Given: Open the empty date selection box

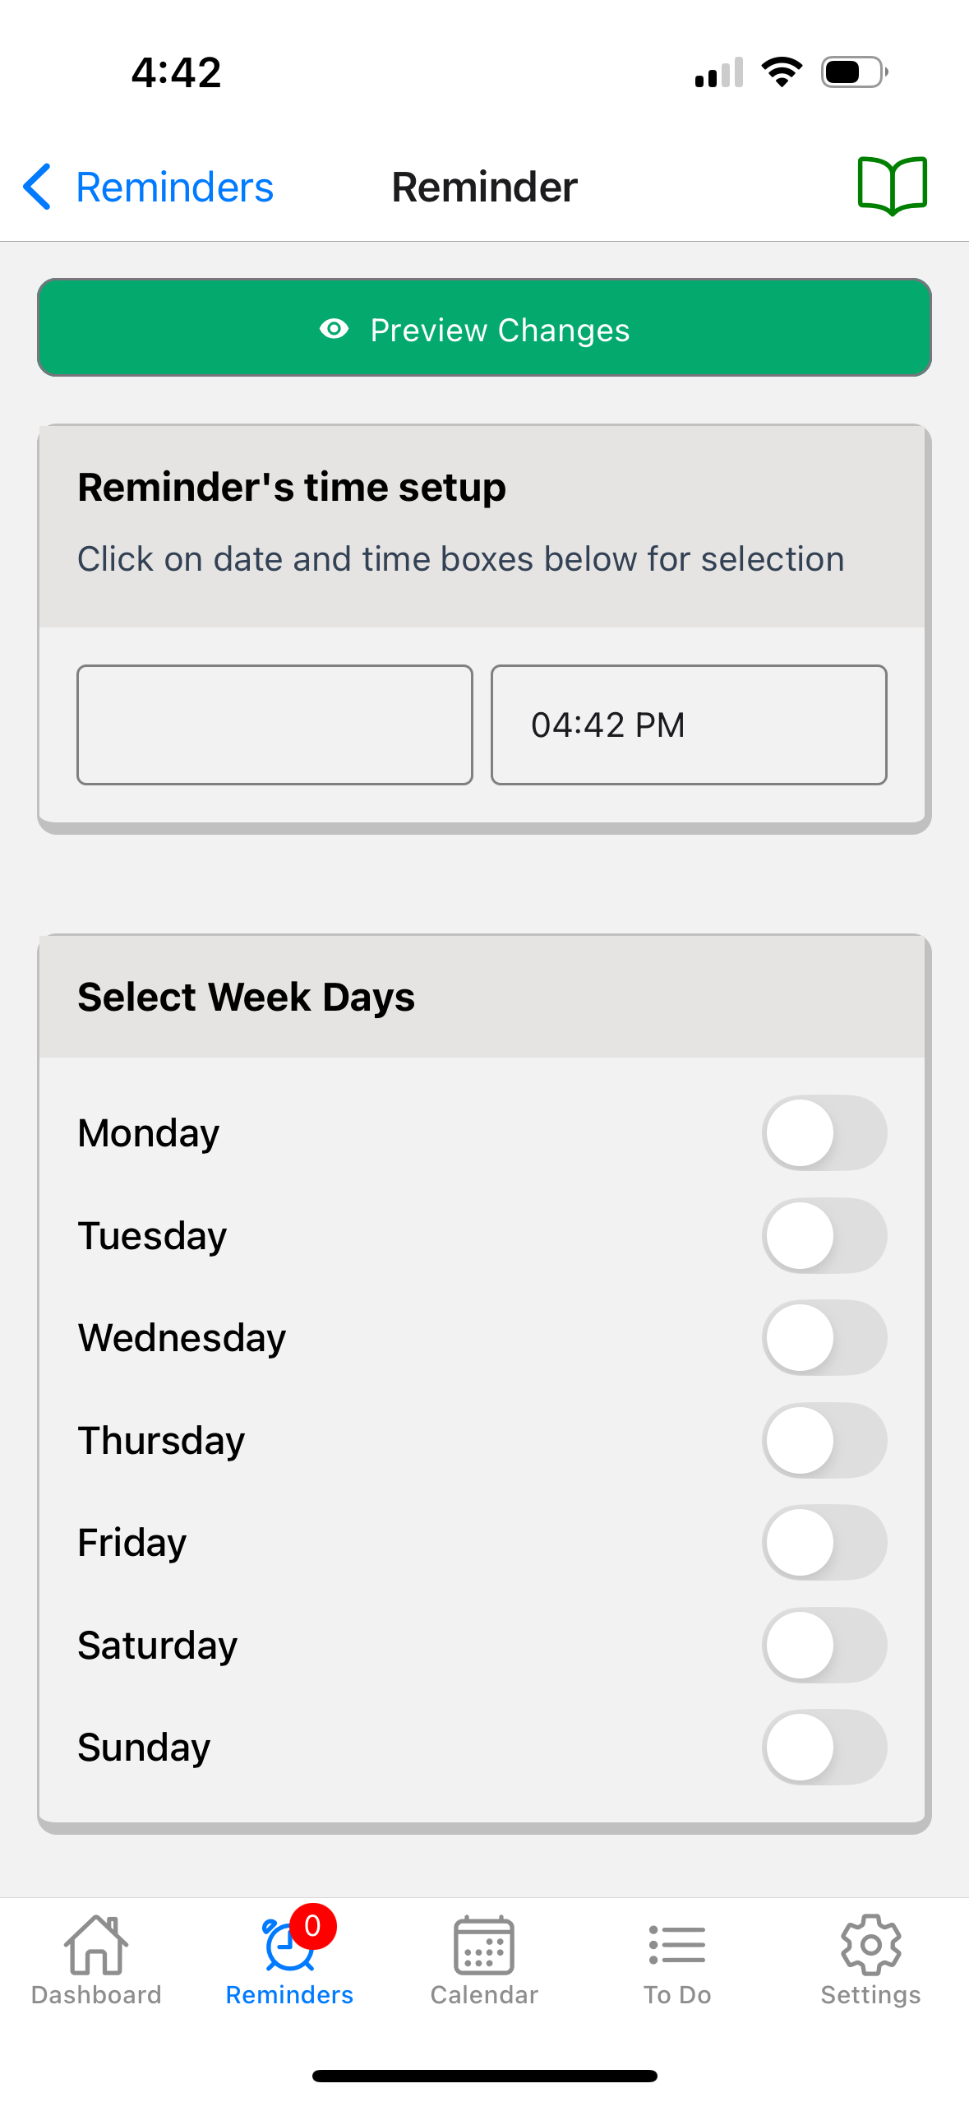Looking at the screenshot, I should 275,725.
